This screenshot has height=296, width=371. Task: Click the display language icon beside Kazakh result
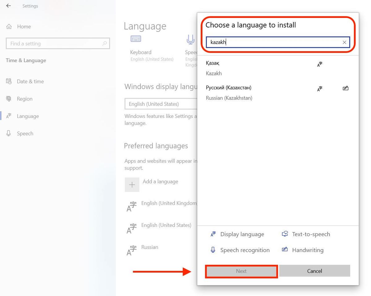(x=319, y=64)
